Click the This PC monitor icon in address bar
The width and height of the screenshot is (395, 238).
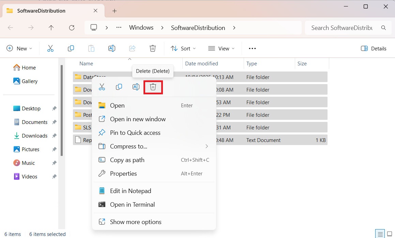tap(94, 28)
